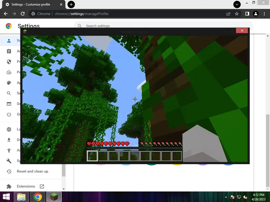The width and height of the screenshot is (270, 202).
Task: Click the main page scrollbar up arrow
Action: click(x=268, y=36)
